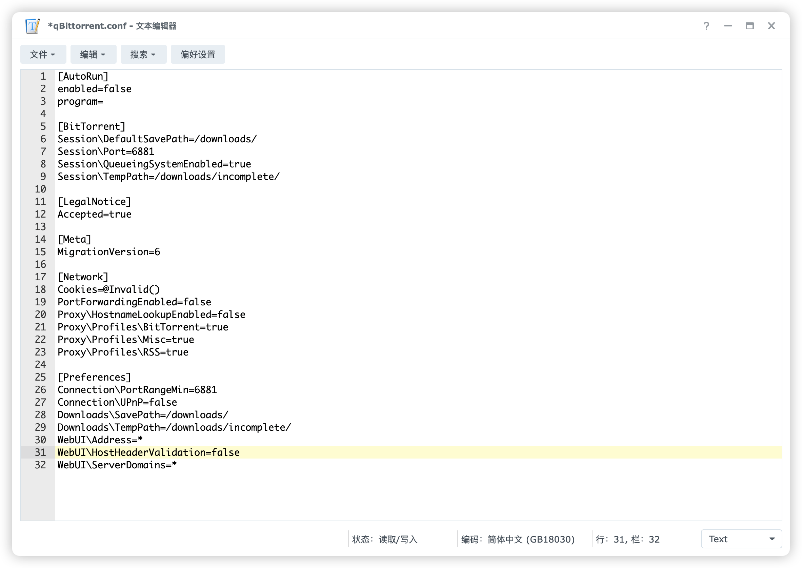Open the 编辑 menu
The height and width of the screenshot is (568, 802).
point(93,55)
